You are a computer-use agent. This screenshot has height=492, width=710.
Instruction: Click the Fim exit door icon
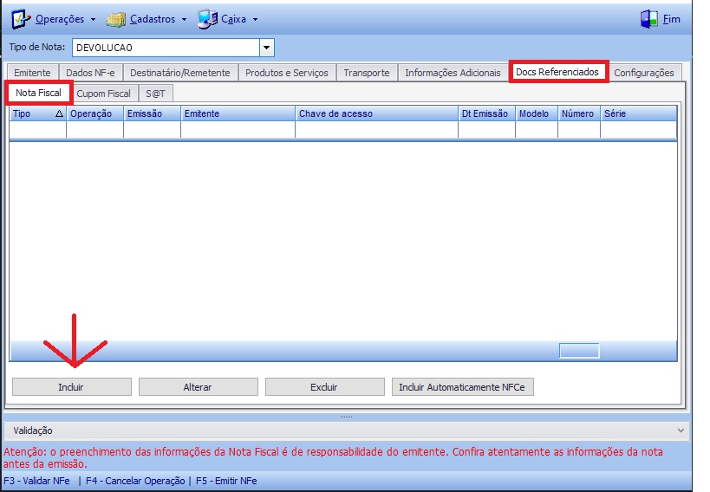tap(648, 19)
